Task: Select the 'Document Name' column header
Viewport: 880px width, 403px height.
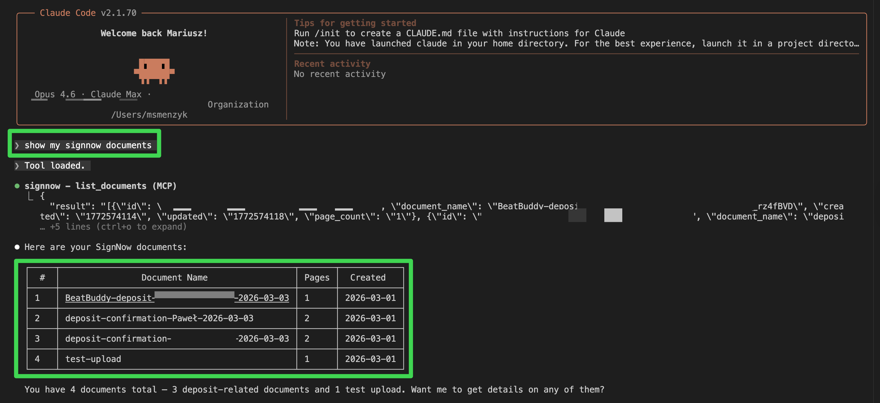Action: [x=175, y=277]
